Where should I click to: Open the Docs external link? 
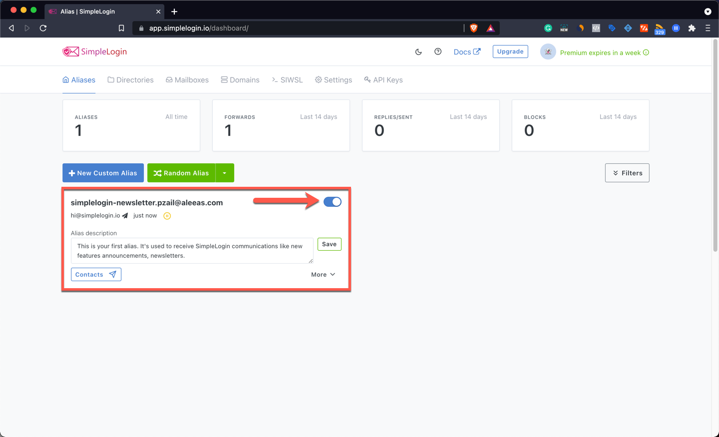coord(467,51)
